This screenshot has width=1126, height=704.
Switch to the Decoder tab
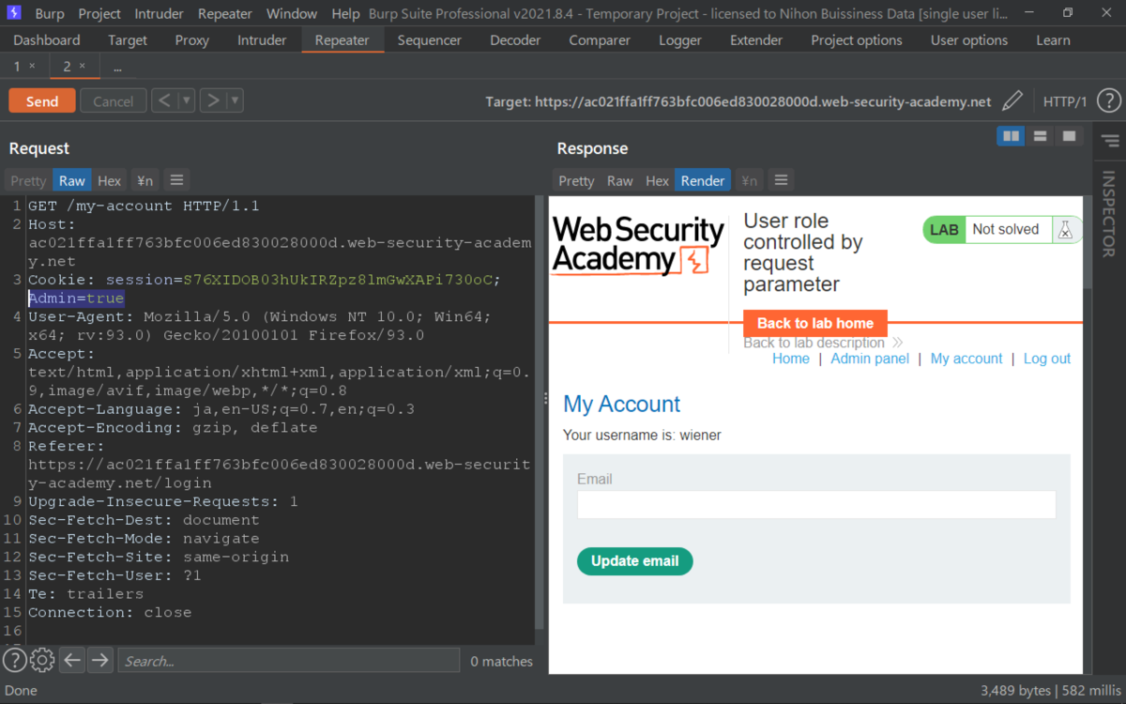pyautogui.click(x=515, y=40)
